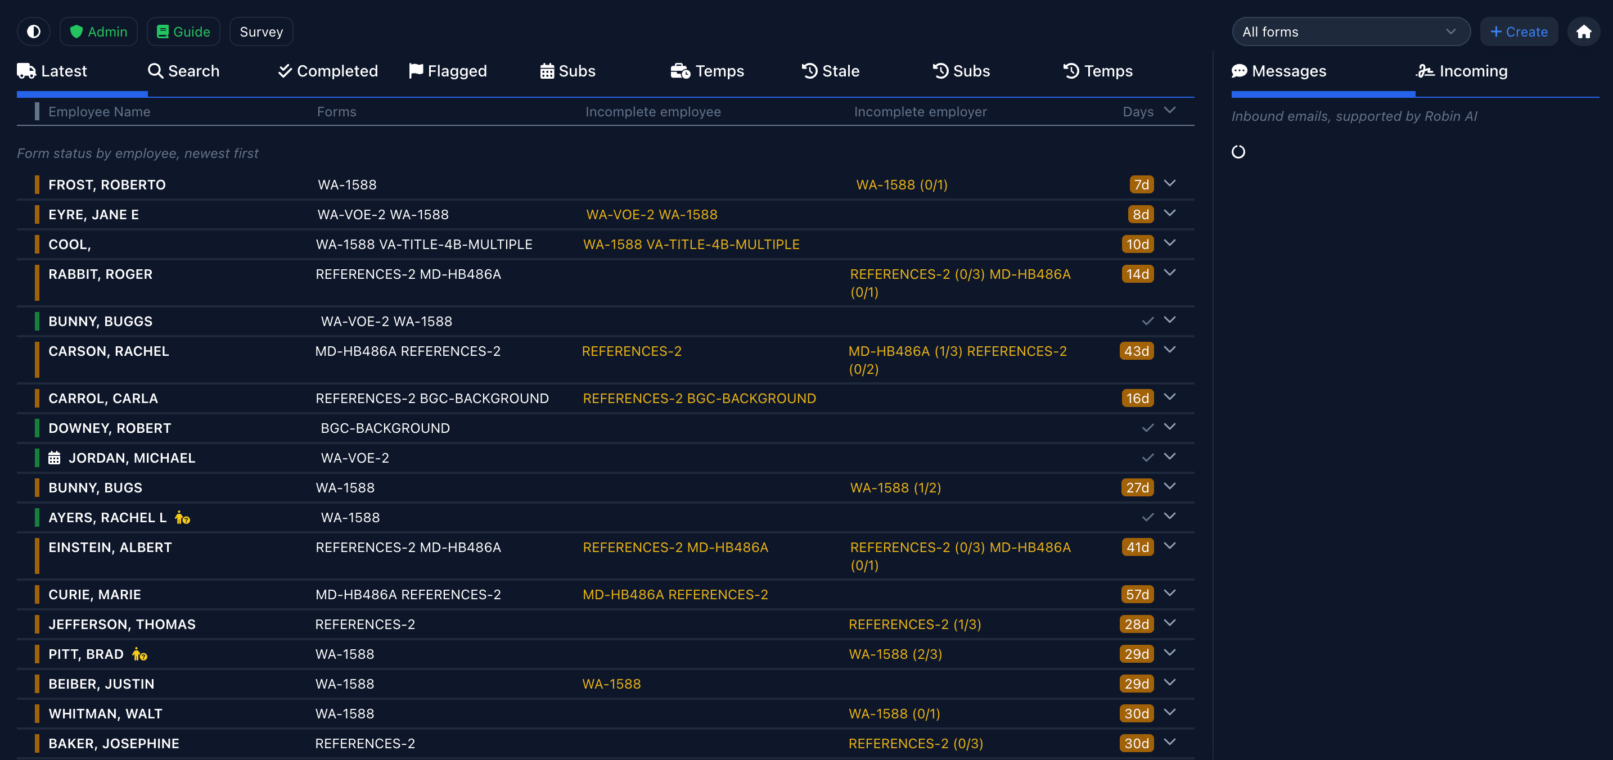Click the loading spinner in Messages panel
The height and width of the screenshot is (760, 1613).
[x=1238, y=152]
